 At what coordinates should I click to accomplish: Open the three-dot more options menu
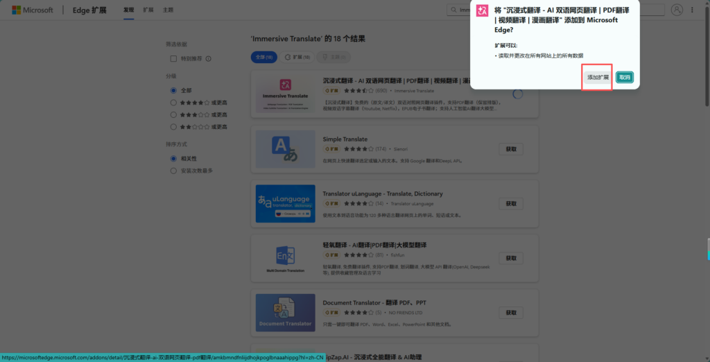[692, 10]
